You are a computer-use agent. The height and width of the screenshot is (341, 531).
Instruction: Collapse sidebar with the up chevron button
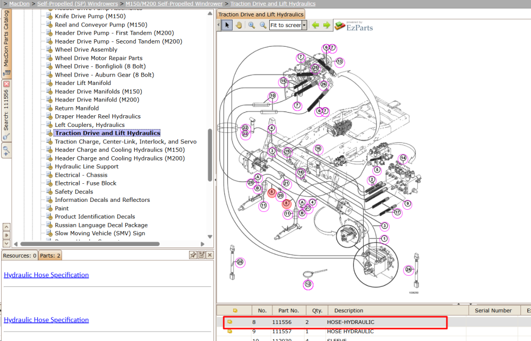(6, 227)
